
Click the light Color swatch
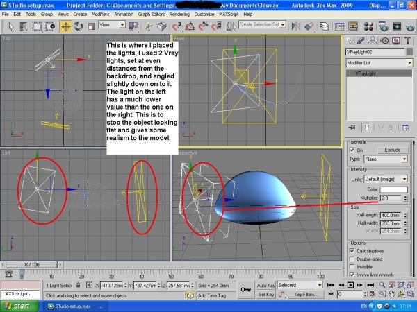[393, 189]
